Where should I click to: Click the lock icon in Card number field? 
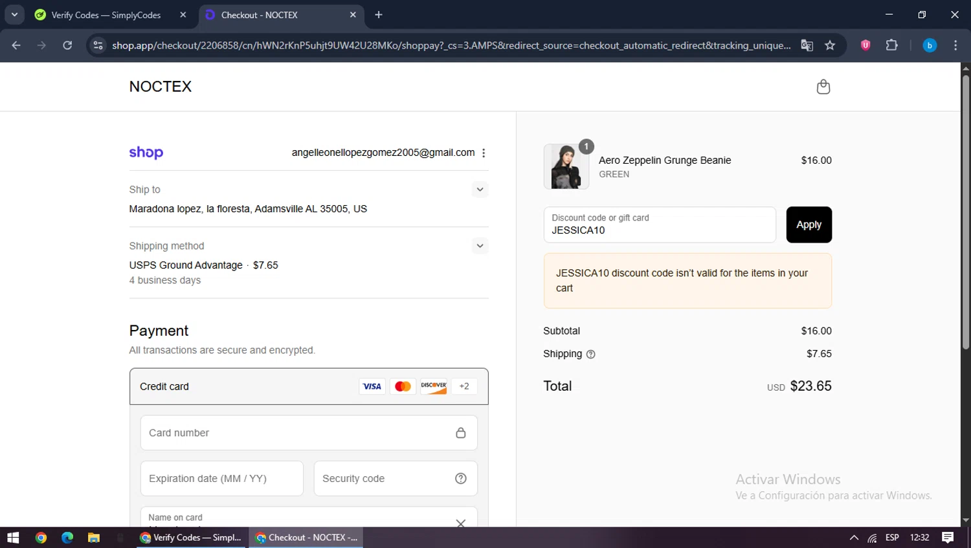pos(460,433)
